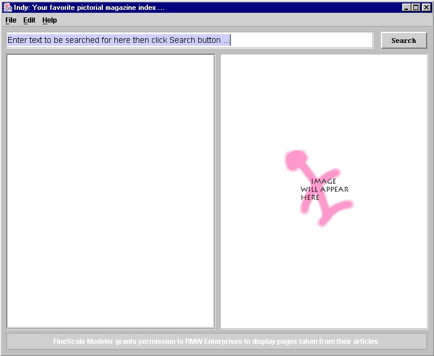
Task: Maximize the Indy window
Action: tap(416, 8)
